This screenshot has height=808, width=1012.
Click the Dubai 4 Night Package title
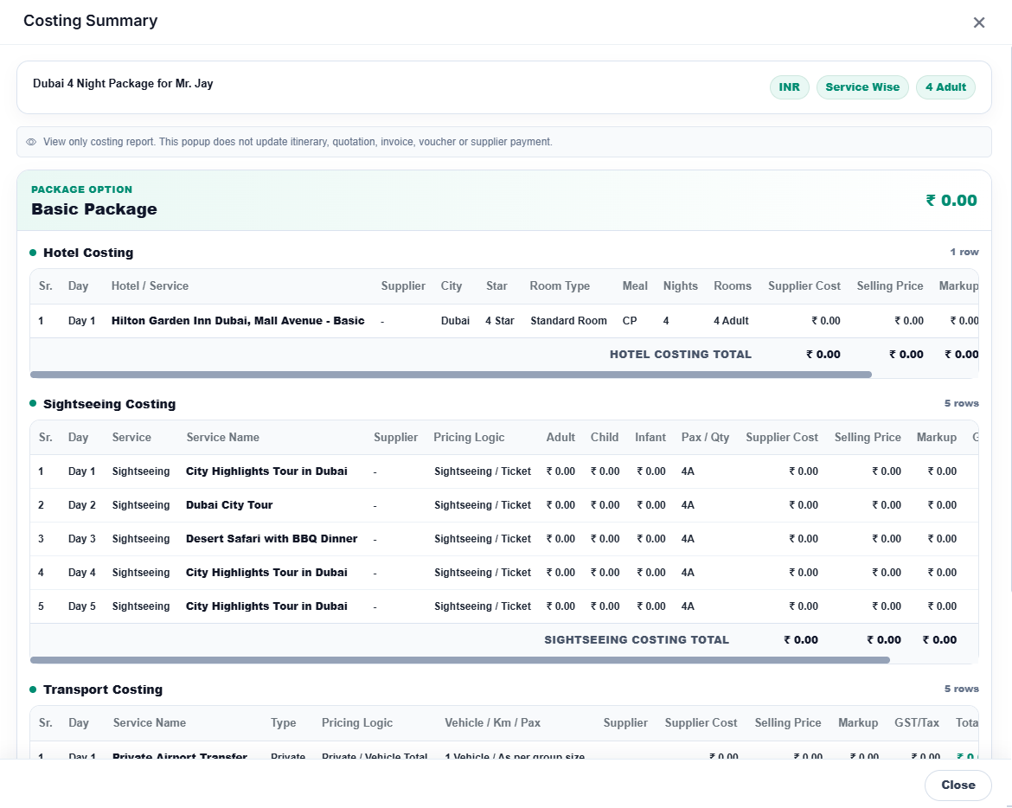point(123,84)
